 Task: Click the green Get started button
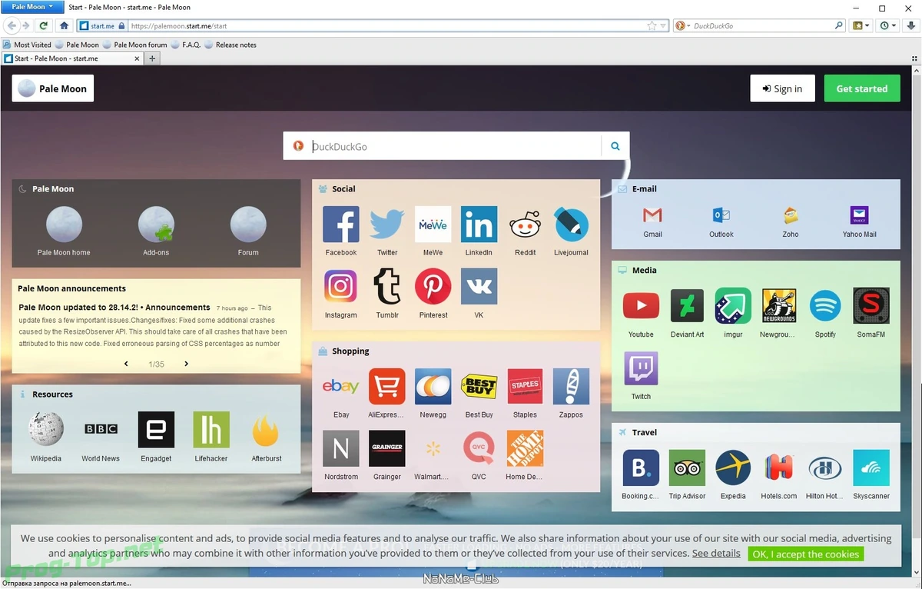pyautogui.click(x=861, y=88)
